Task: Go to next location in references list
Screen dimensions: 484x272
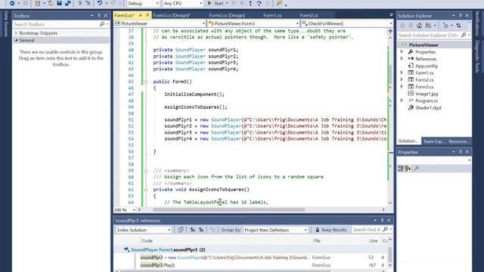Action: tap(201, 230)
